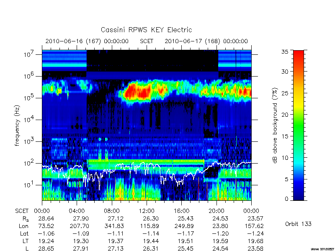335x251 pixels.
Task: Click the color bar value '25'
Action: click(x=285, y=93)
